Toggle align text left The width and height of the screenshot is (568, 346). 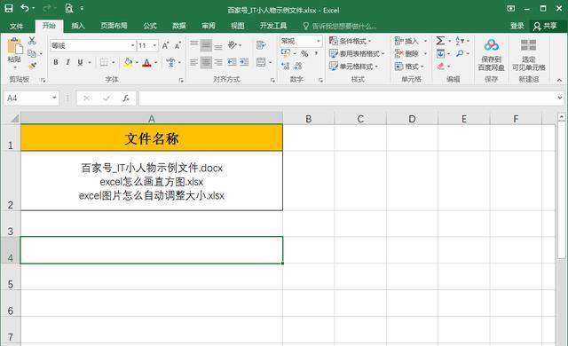coord(194,62)
